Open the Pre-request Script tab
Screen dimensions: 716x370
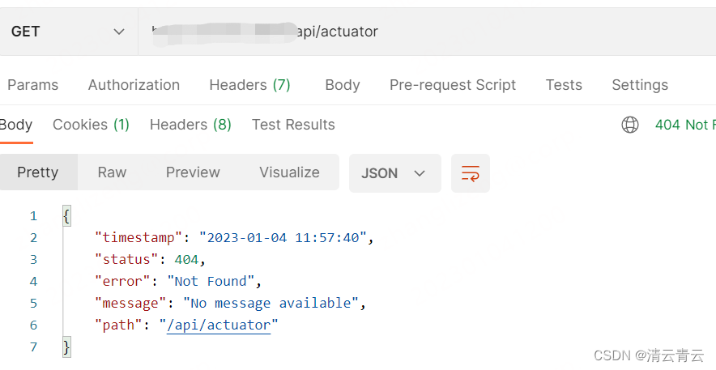[x=452, y=85]
